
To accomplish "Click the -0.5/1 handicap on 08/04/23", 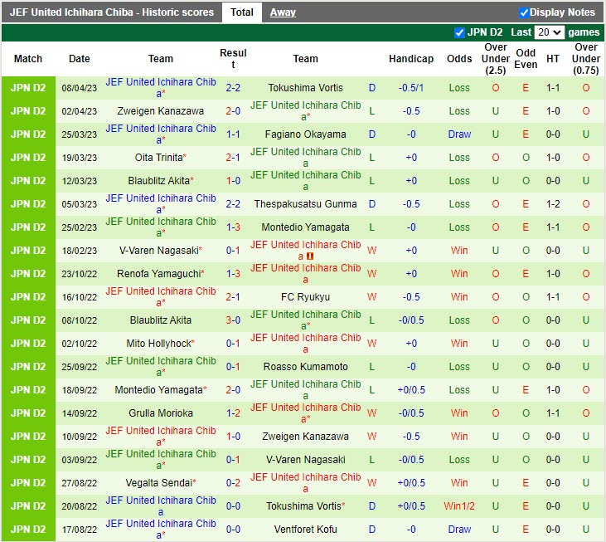I will coord(411,88).
